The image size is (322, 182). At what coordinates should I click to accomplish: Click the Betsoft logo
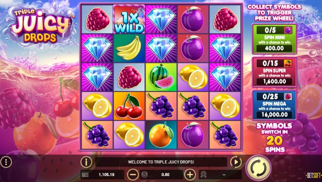tap(314, 175)
